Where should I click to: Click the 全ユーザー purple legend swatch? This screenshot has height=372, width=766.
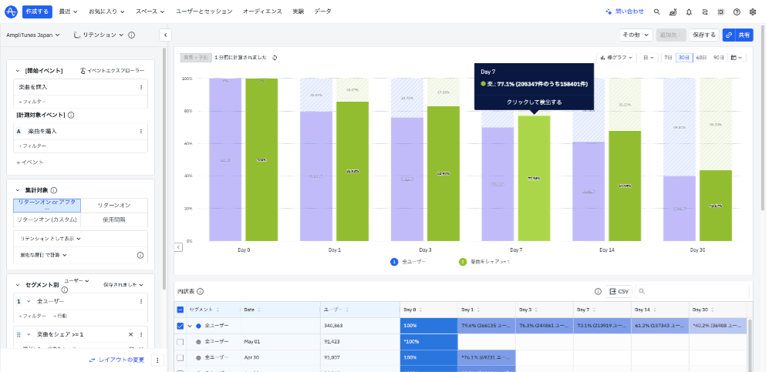pyautogui.click(x=393, y=262)
